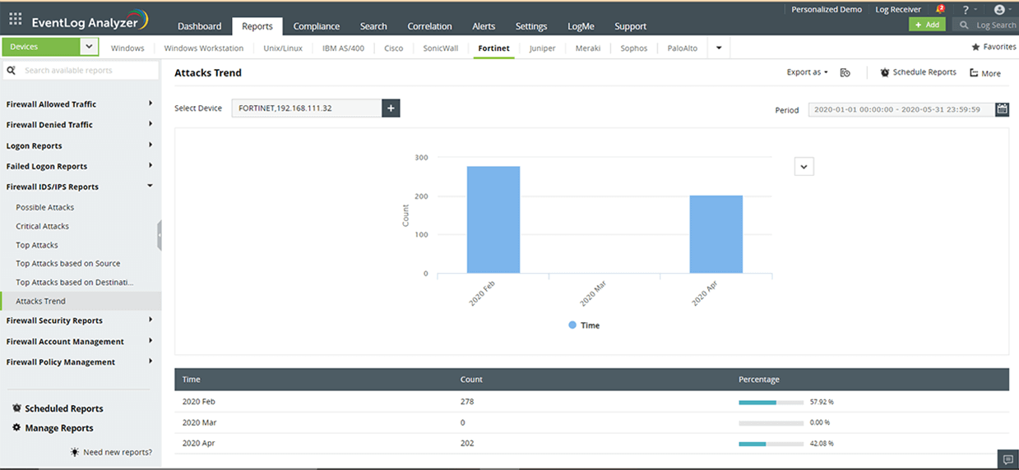Click the Need new reports lightbulb icon
1019x470 pixels.
point(75,452)
